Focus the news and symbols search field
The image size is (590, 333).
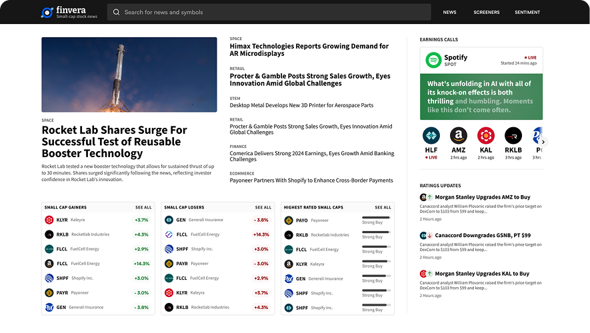coord(269,13)
